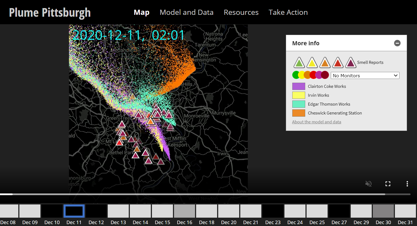Image resolution: width=417 pixels, height=226 pixels.
Task: Select the Dec 13 day thumbnail
Action: 118,211
